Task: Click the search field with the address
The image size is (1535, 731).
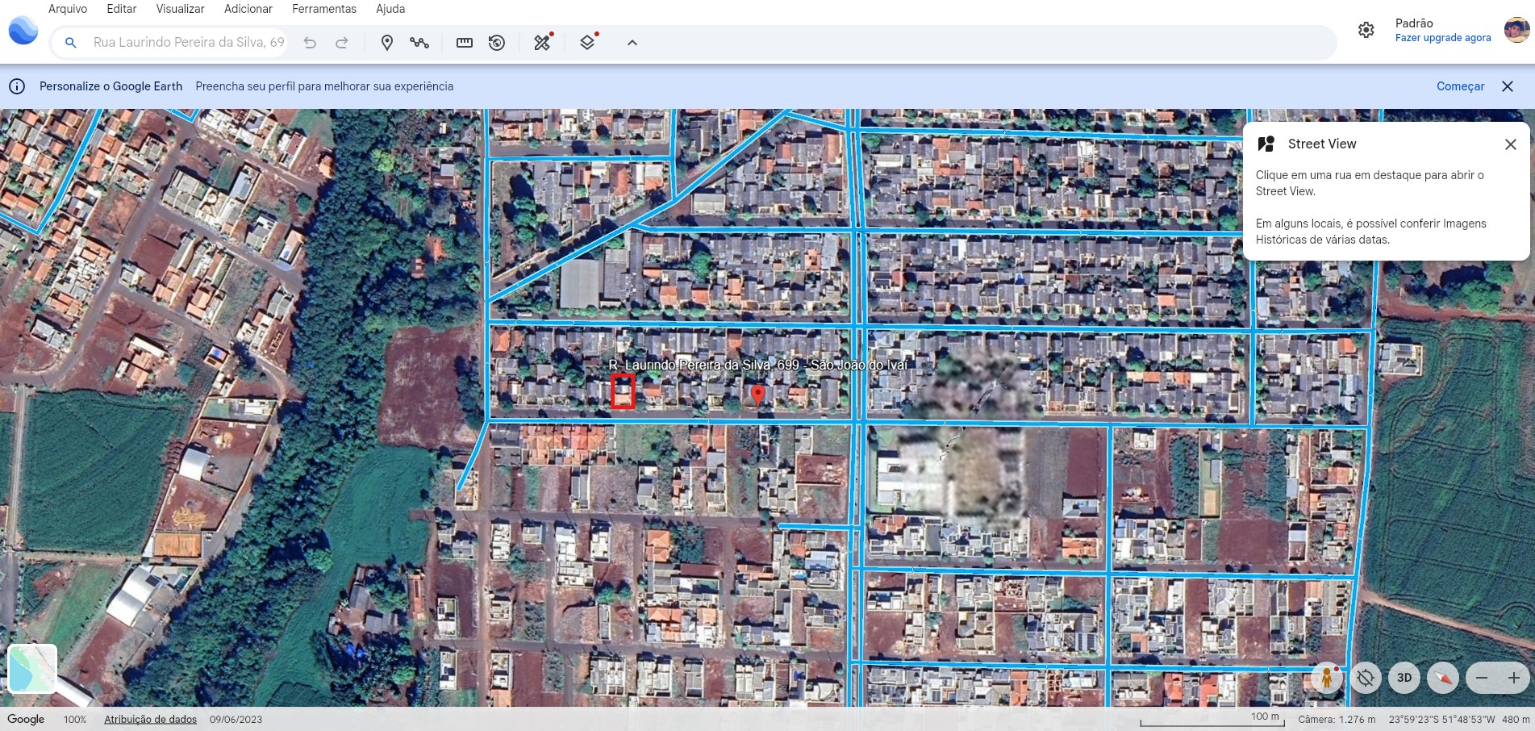Action: pos(188,43)
